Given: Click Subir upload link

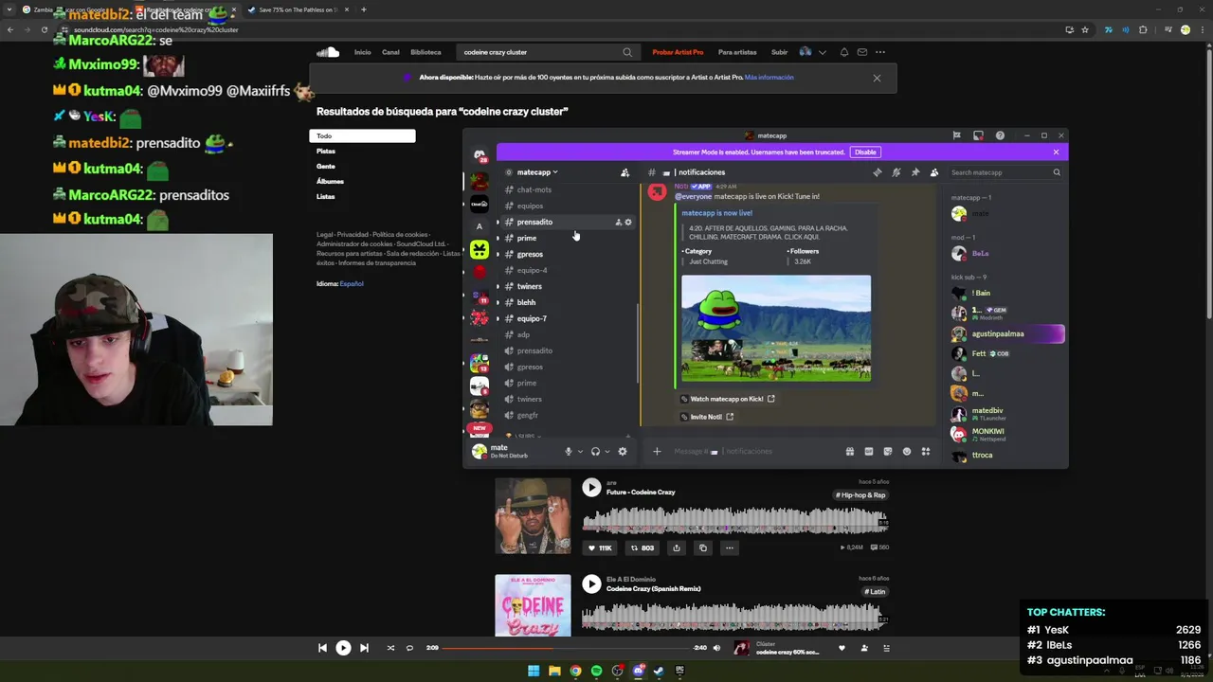Looking at the screenshot, I should pyautogui.click(x=779, y=52).
